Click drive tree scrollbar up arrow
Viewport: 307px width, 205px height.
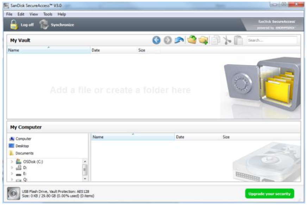[85, 161]
